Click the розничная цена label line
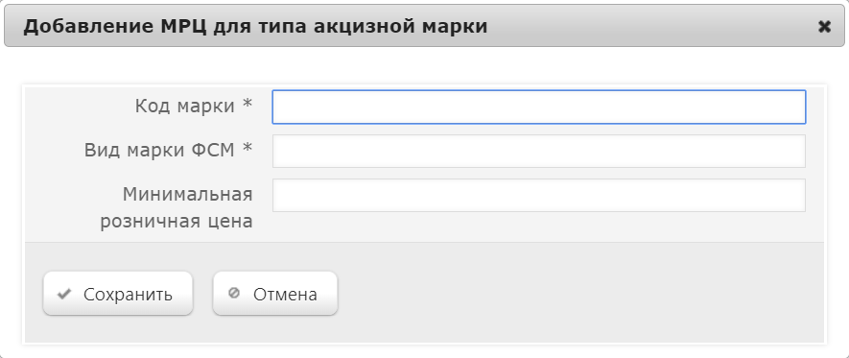This screenshot has width=849, height=358. click(177, 222)
